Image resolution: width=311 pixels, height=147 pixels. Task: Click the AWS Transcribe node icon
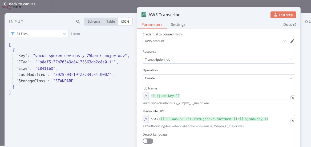(144, 14)
